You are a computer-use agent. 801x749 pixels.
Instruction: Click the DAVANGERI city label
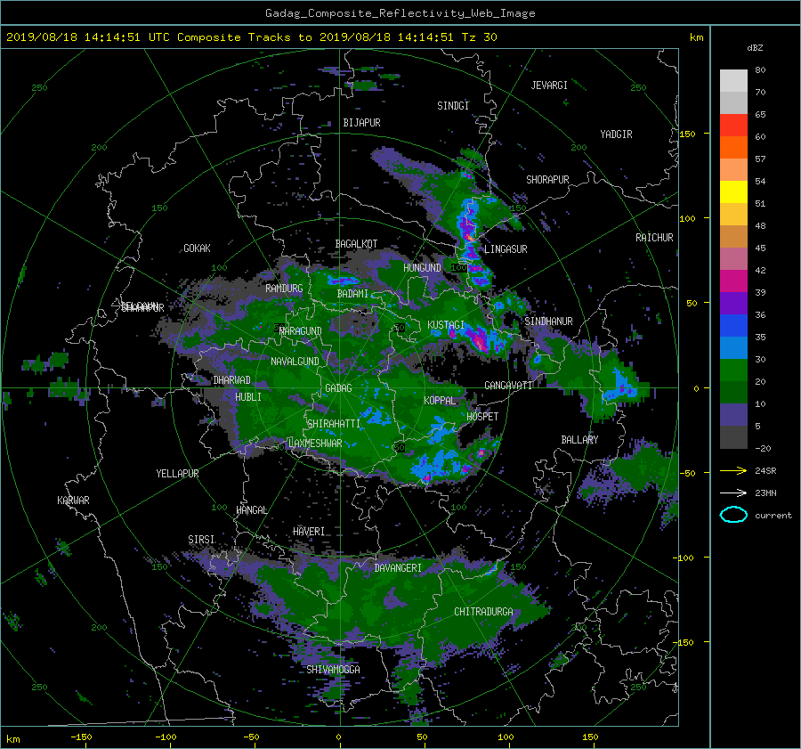click(398, 568)
